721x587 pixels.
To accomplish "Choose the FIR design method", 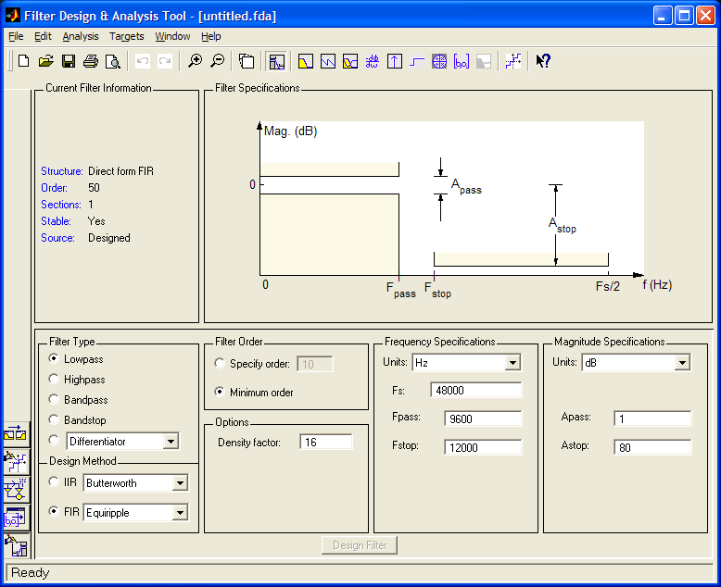I will tap(54, 511).
